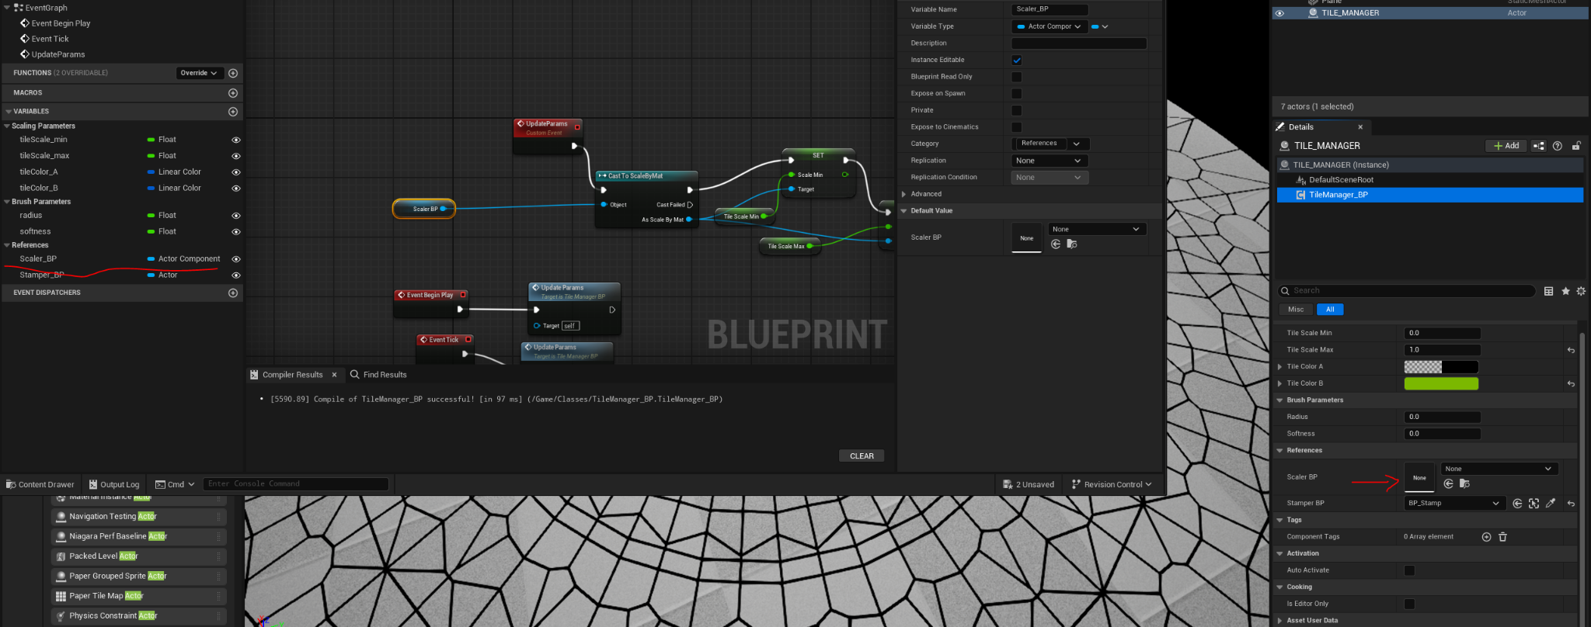Add element to Component Tags array
Viewport: 1591px width, 627px height.
(1486, 537)
